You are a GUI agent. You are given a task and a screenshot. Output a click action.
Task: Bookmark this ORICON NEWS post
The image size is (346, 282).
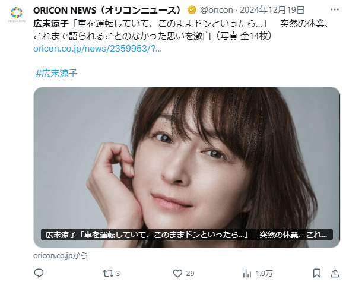click(x=317, y=273)
